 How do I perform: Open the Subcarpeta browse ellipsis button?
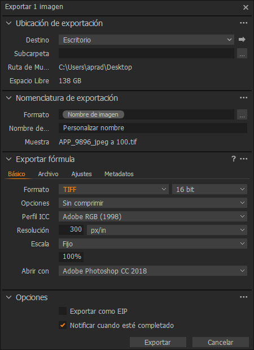click(242, 54)
